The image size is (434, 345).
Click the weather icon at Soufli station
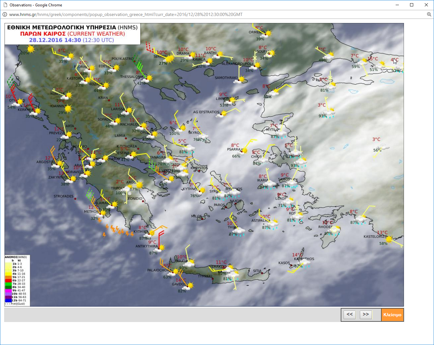click(x=270, y=54)
